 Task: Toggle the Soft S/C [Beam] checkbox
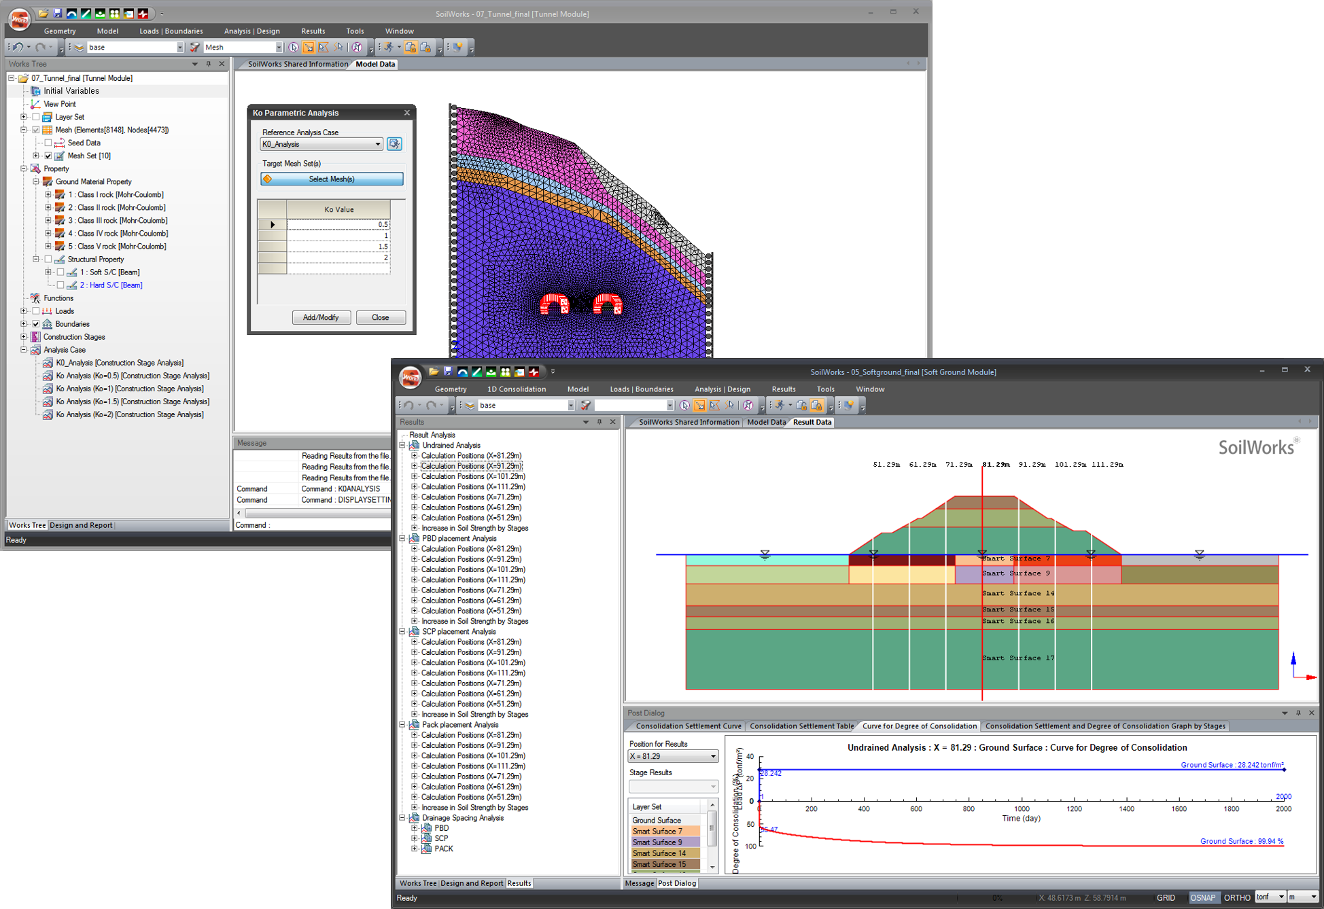[x=60, y=272]
